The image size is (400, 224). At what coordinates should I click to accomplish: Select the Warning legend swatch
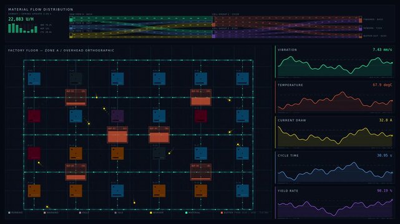45,213
